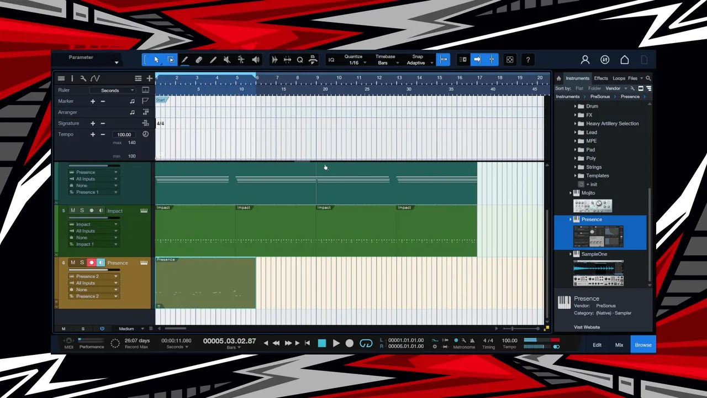Toggle the Snap to grid button
Screen dimensions: 707x398
click(444, 60)
